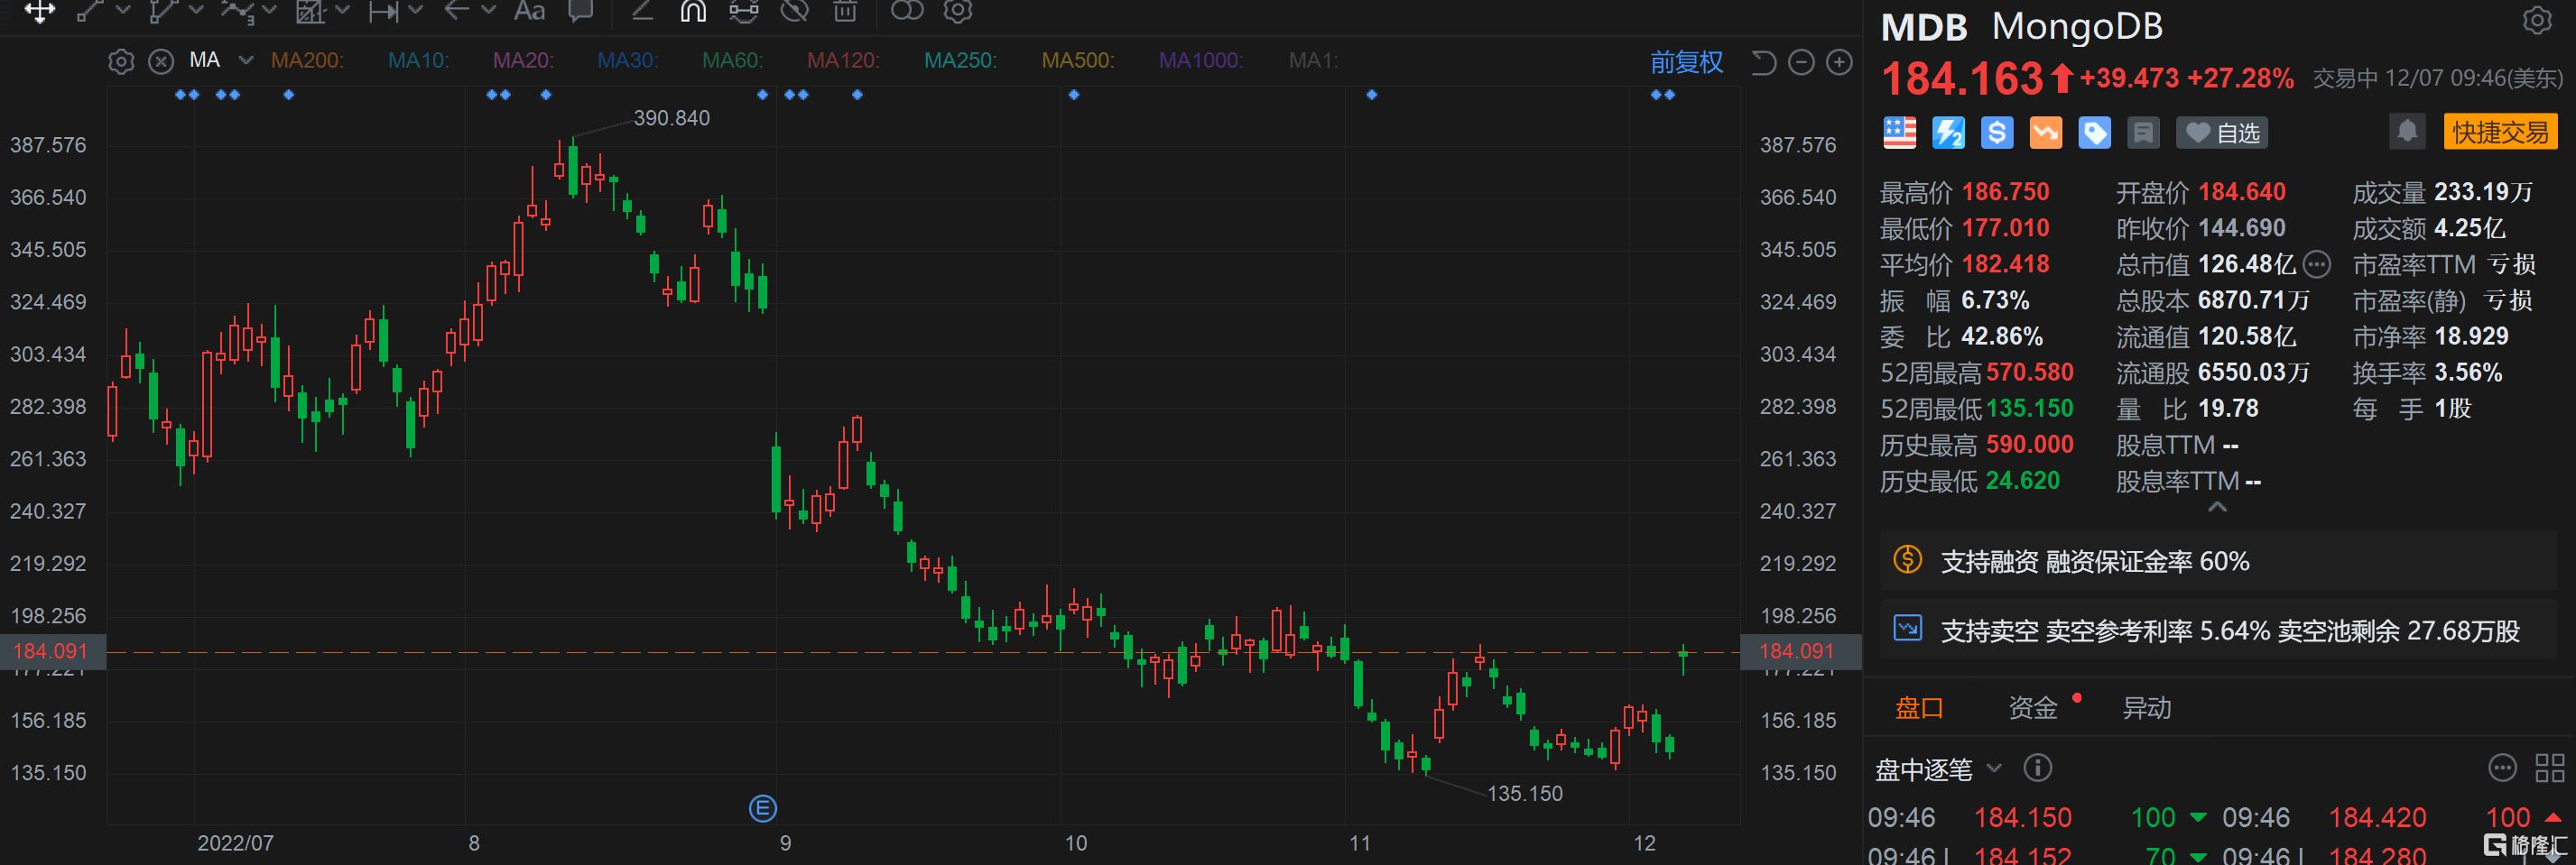This screenshot has height=865, width=2576.
Task: Open the arrow tool options dropdown
Action: click(x=489, y=10)
